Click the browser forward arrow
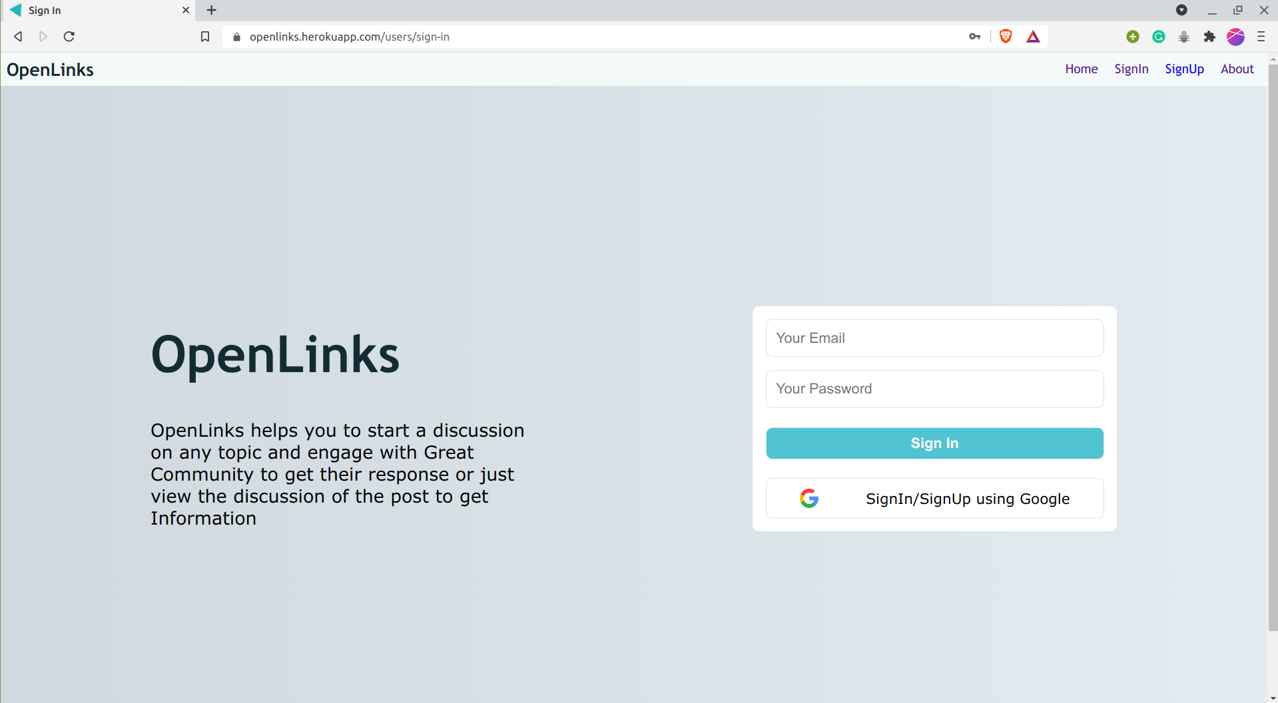Viewport: 1278px width, 703px height. 43,37
